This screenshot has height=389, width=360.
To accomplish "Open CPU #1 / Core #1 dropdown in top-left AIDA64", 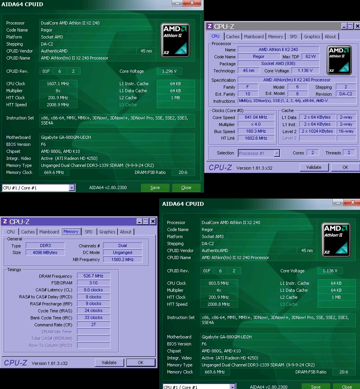I will pyautogui.click(x=72, y=188).
